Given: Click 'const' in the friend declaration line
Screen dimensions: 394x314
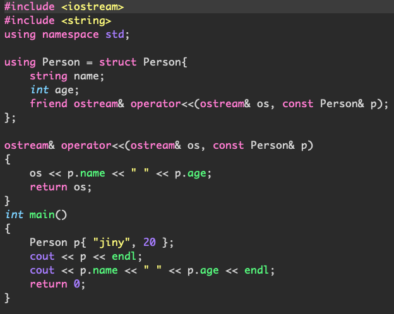Looking at the screenshot, I should point(298,103).
